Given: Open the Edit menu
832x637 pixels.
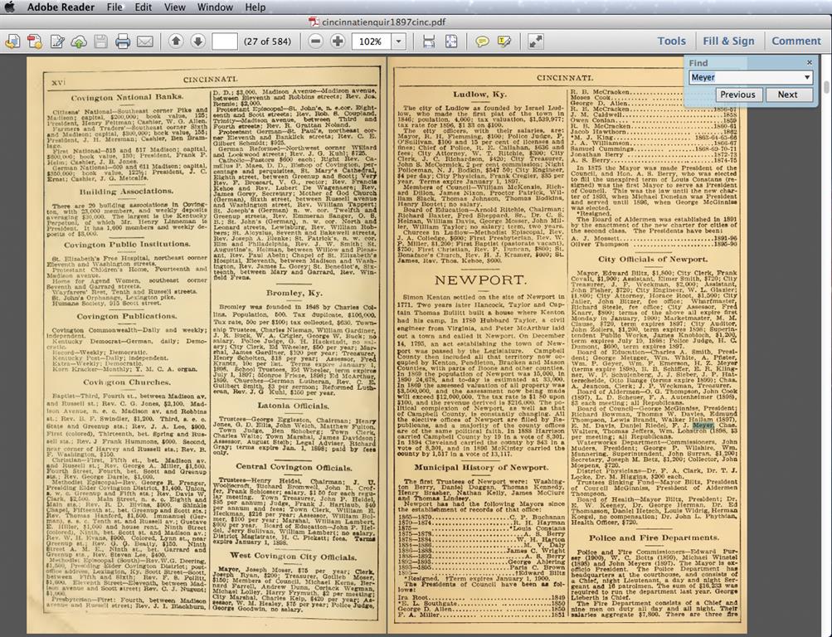Looking at the screenshot, I should tap(144, 7).
